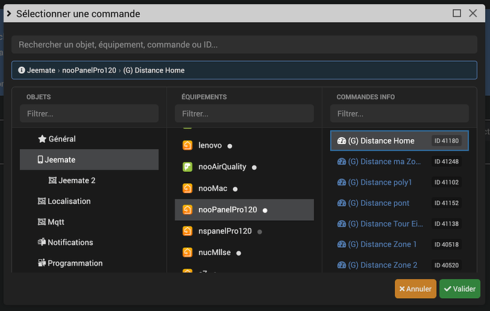Viewport: 490px width, 311px height.
Task: Click the orange nooMac equipment icon
Action: coord(187,188)
